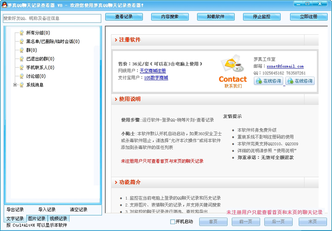Click the icon beside 讨论组(0)
This screenshot has width=332, height=231.
click(22, 76)
